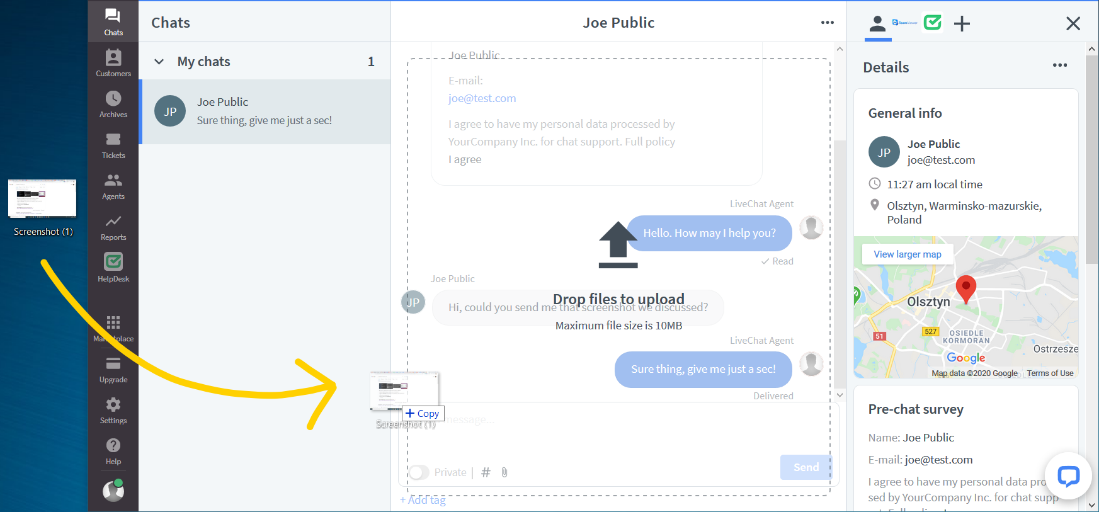Open Settings gear in the sidebar
Viewport: 1099px width, 512px height.
[x=113, y=410]
